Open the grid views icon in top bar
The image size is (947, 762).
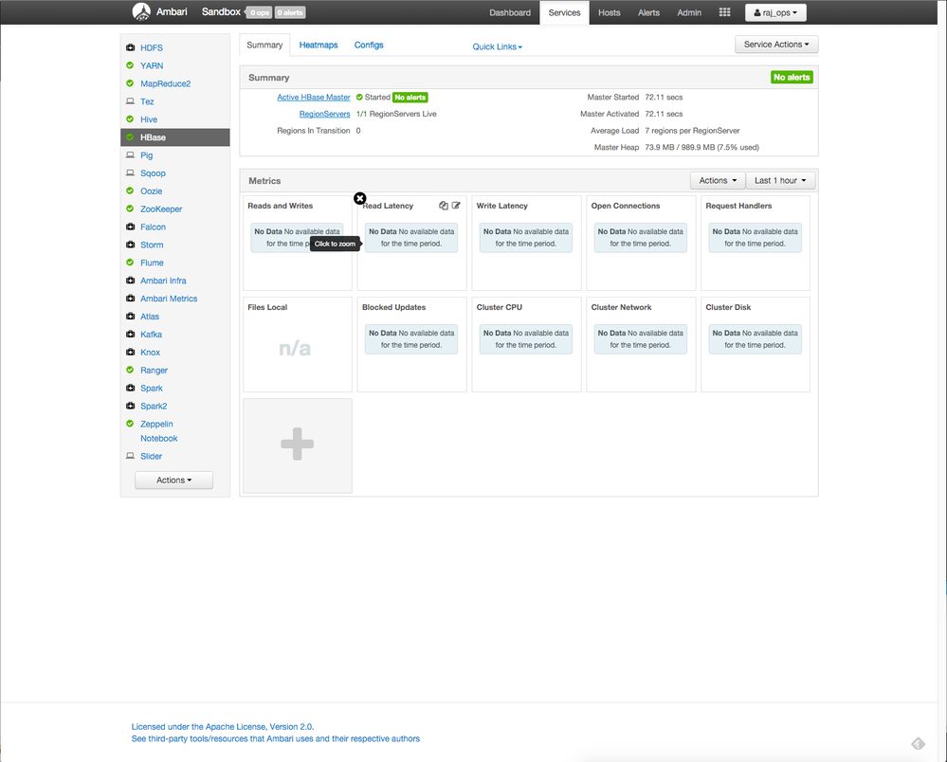[725, 12]
